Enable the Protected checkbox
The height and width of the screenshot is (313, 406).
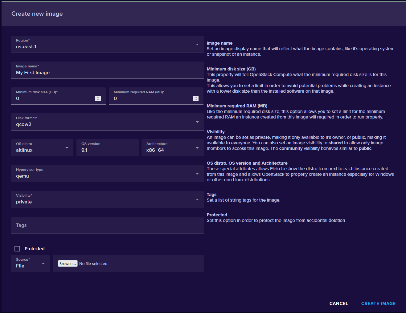coord(17,249)
